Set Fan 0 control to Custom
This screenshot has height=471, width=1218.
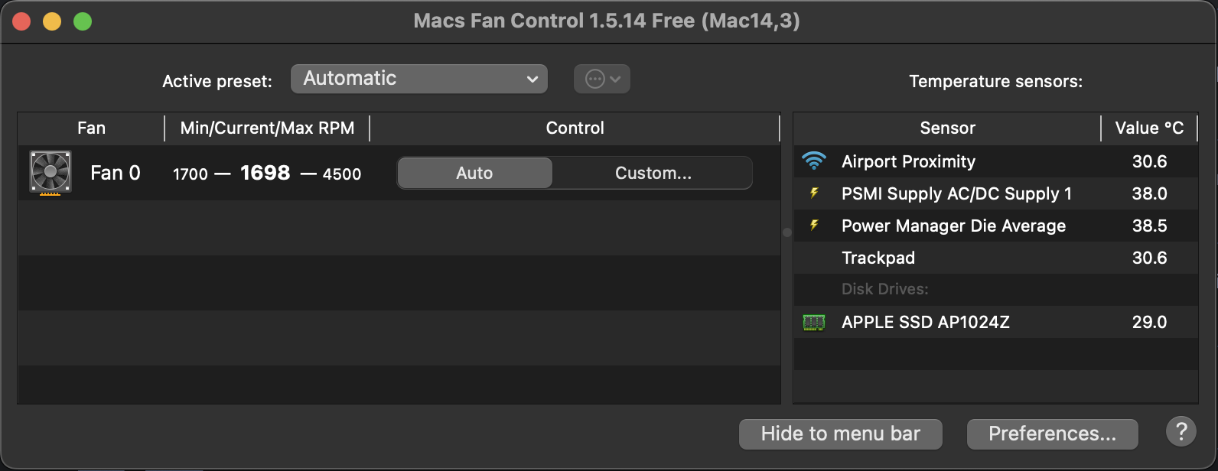(653, 173)
